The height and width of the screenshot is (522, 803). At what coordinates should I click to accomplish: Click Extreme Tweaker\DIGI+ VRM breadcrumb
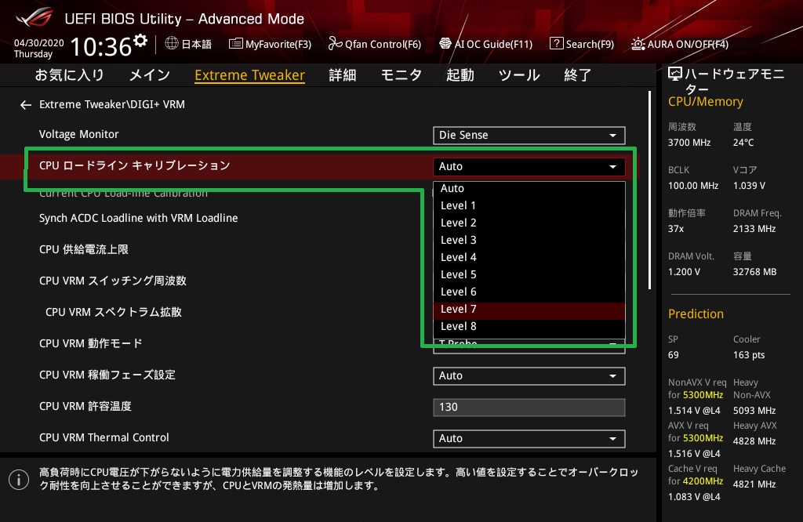[112, 104]
